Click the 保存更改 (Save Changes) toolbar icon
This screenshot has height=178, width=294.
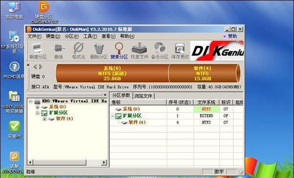180,51
